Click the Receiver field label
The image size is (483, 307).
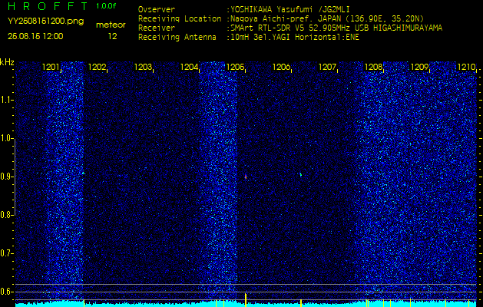click(157, 28)
